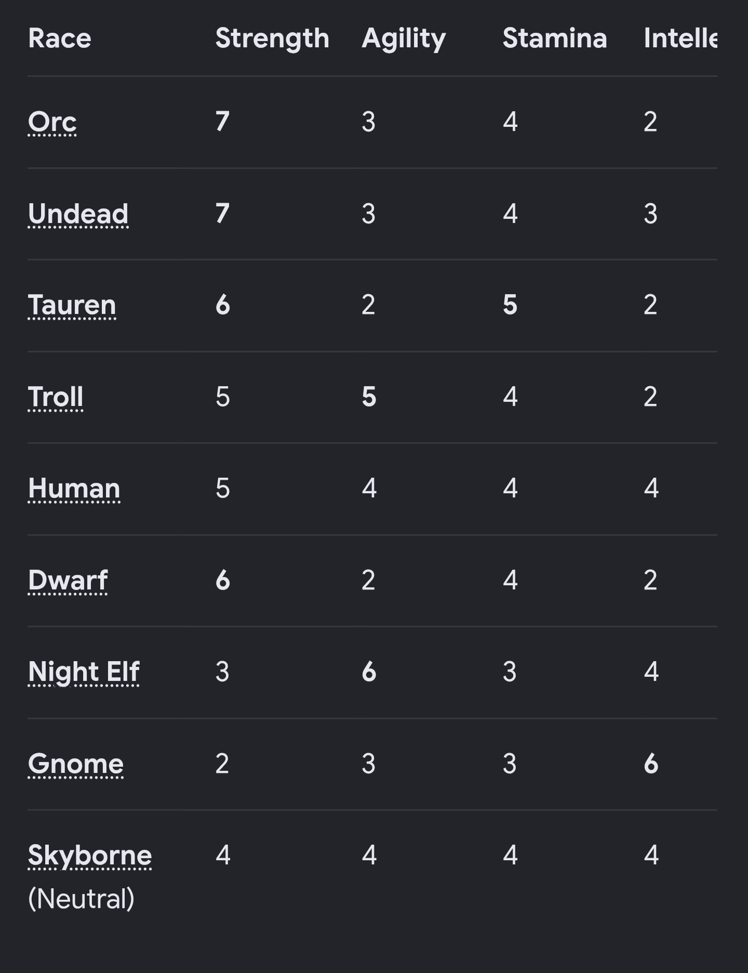Screen dimensions: 748x973
Task: Open the Troll race link
Action: [x=56, y=397]
